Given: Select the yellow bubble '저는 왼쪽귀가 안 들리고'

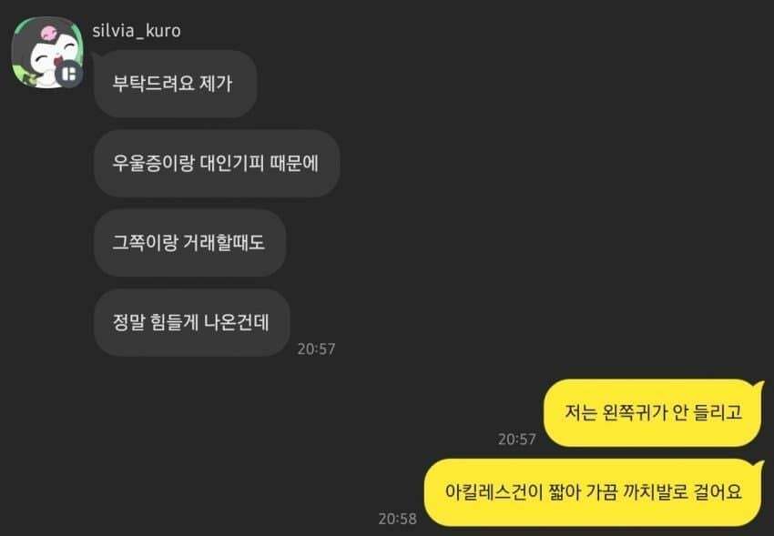Looking at the screenshot, I should pyautogui.click(x=653, y=413).
